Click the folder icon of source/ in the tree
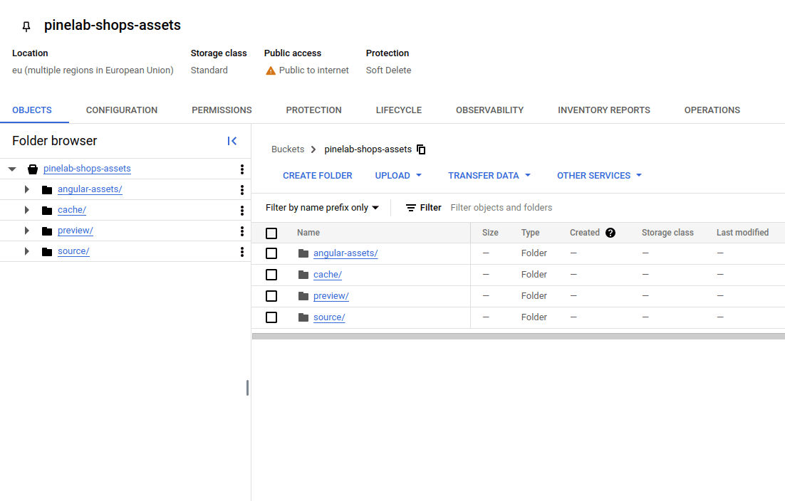 point(47,251)
